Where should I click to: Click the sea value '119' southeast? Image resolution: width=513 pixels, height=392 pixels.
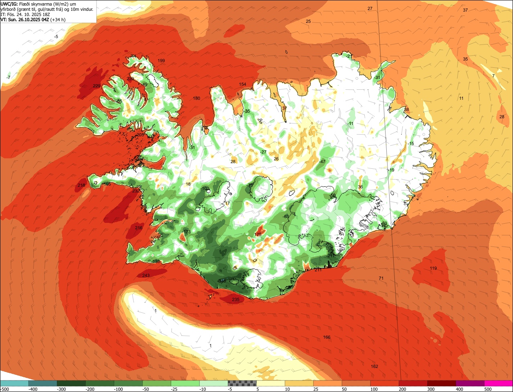click(433, 268)
